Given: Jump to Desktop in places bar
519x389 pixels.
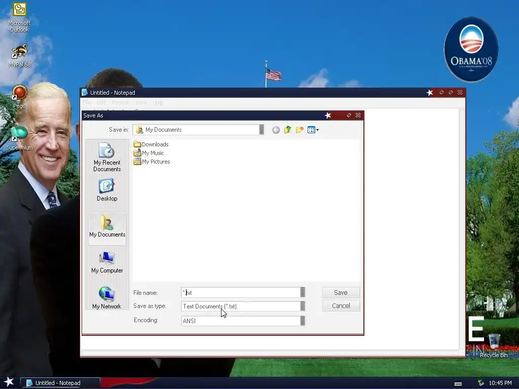Looking at the screenshot, I should (x=107, y=190).
